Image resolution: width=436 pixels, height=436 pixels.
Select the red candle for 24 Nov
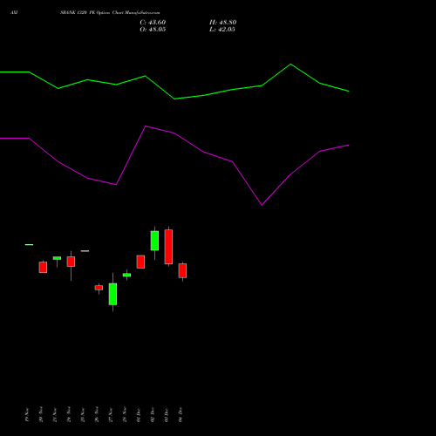pyautogui.click(x=71, y=262)
